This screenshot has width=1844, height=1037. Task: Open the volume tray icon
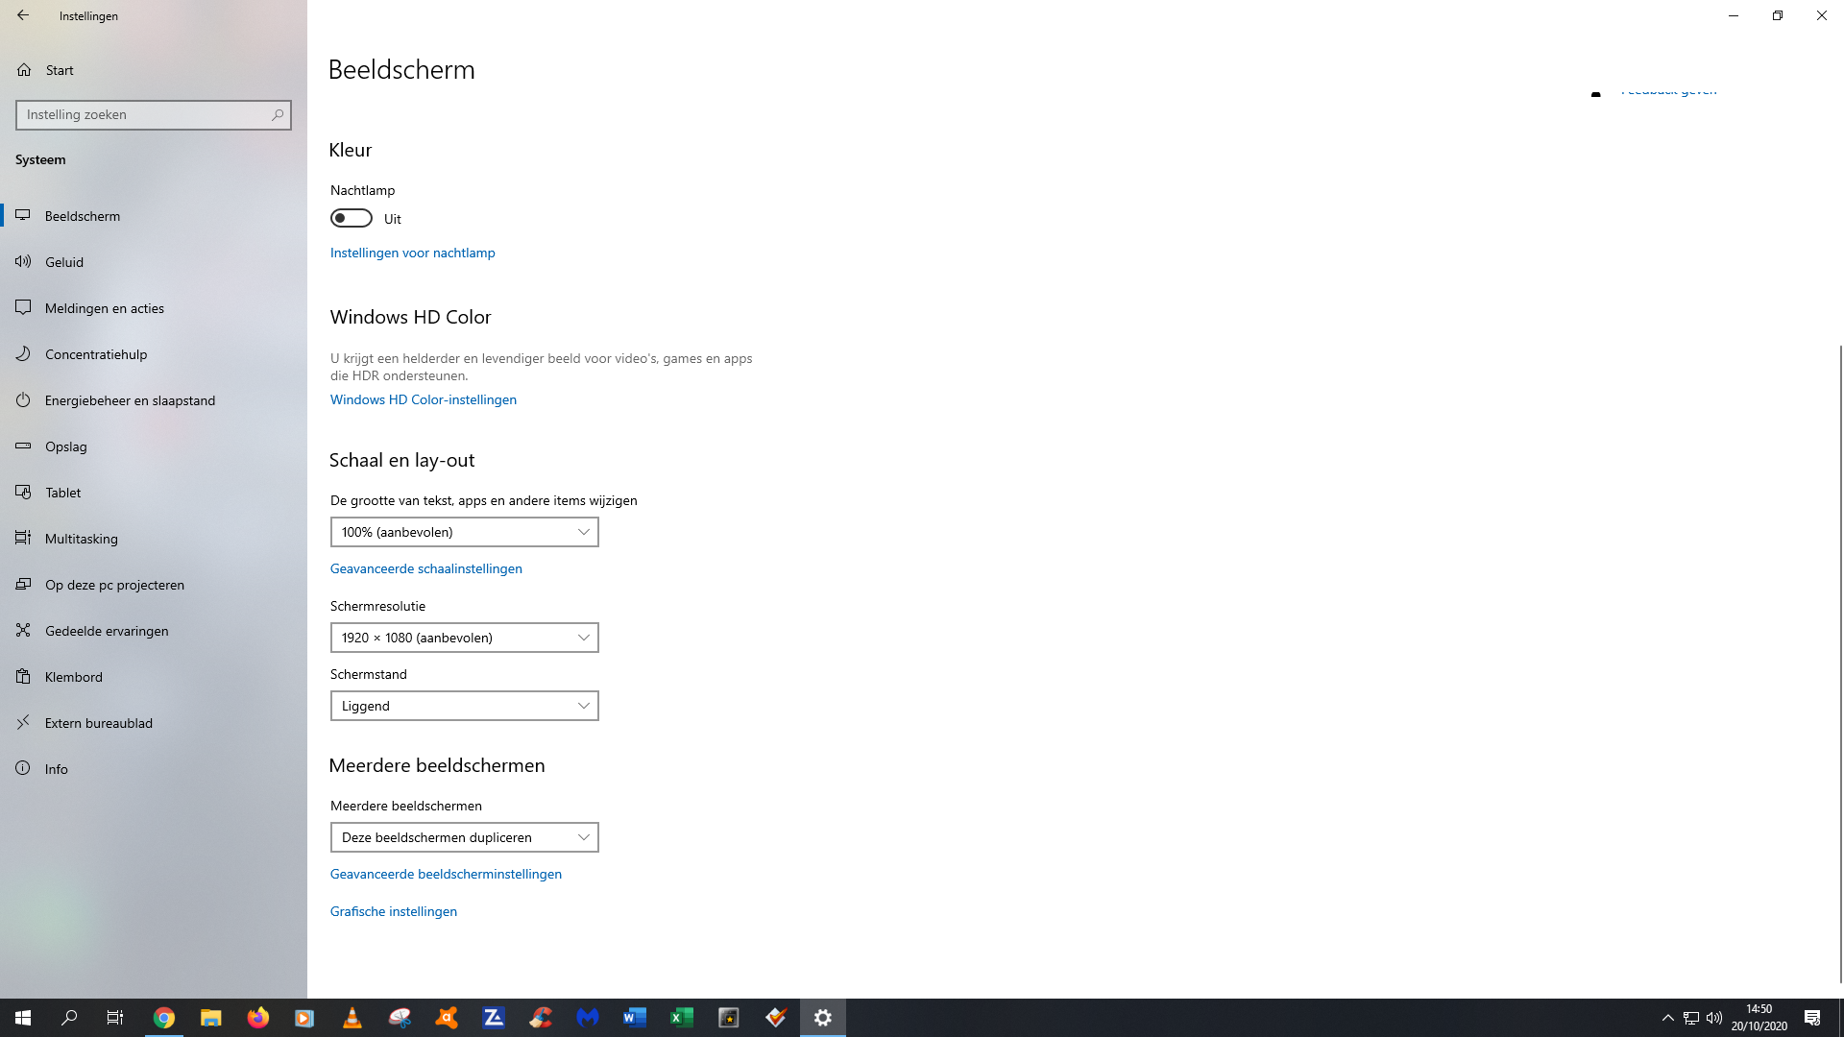pyautogui.click(x=1714, y=1018)
